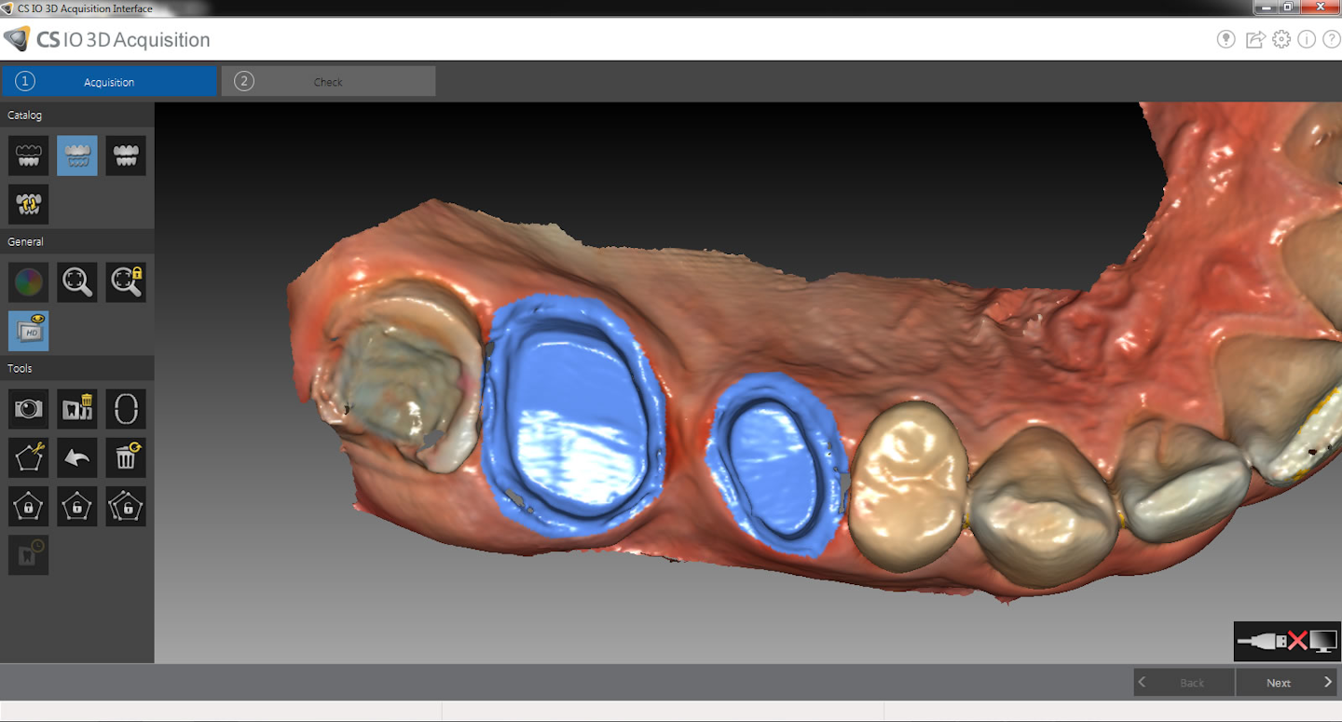Click the polygon lock area tool
Viewport: 1342px width, 722px height.
(x=29, y=506)
